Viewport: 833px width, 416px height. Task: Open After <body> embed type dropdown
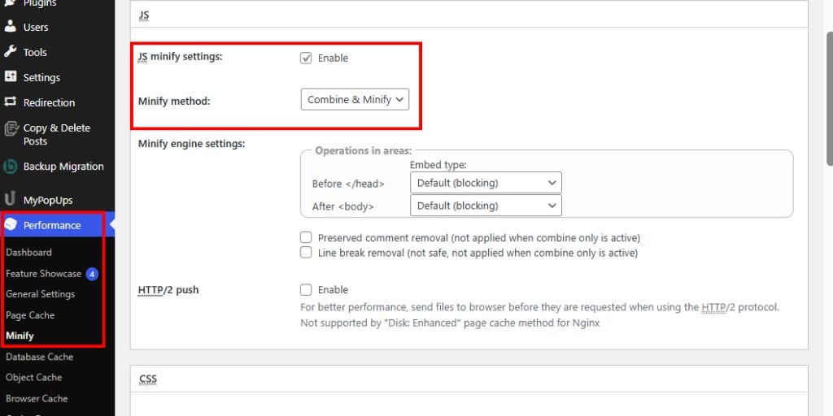click(x=486, y=206)
